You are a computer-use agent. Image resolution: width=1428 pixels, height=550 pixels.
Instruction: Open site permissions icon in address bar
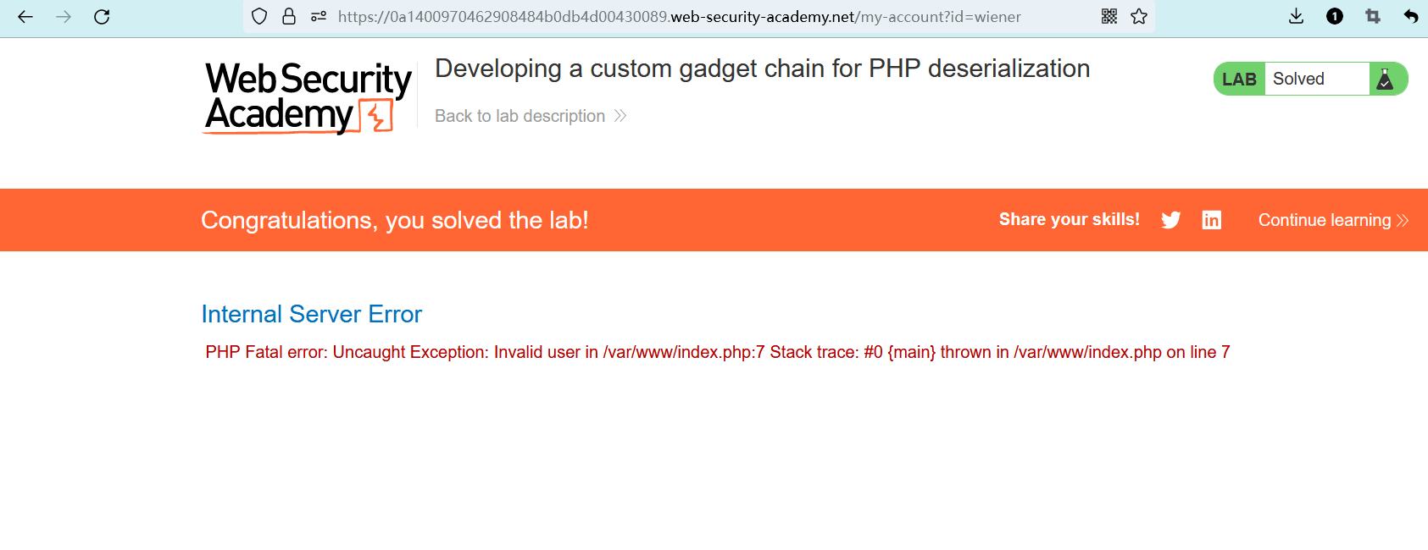[319, 17]
